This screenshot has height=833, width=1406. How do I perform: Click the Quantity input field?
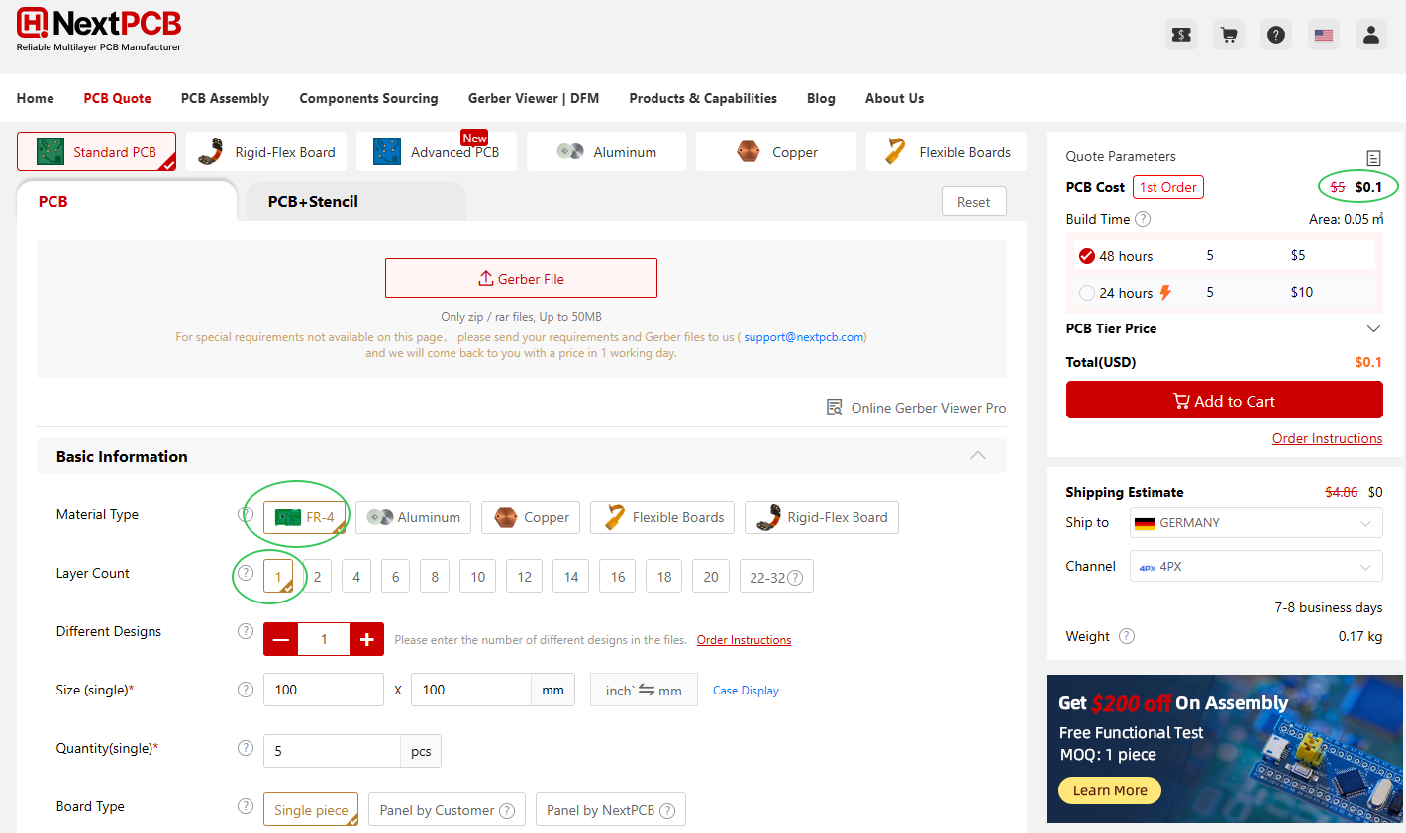331,751
